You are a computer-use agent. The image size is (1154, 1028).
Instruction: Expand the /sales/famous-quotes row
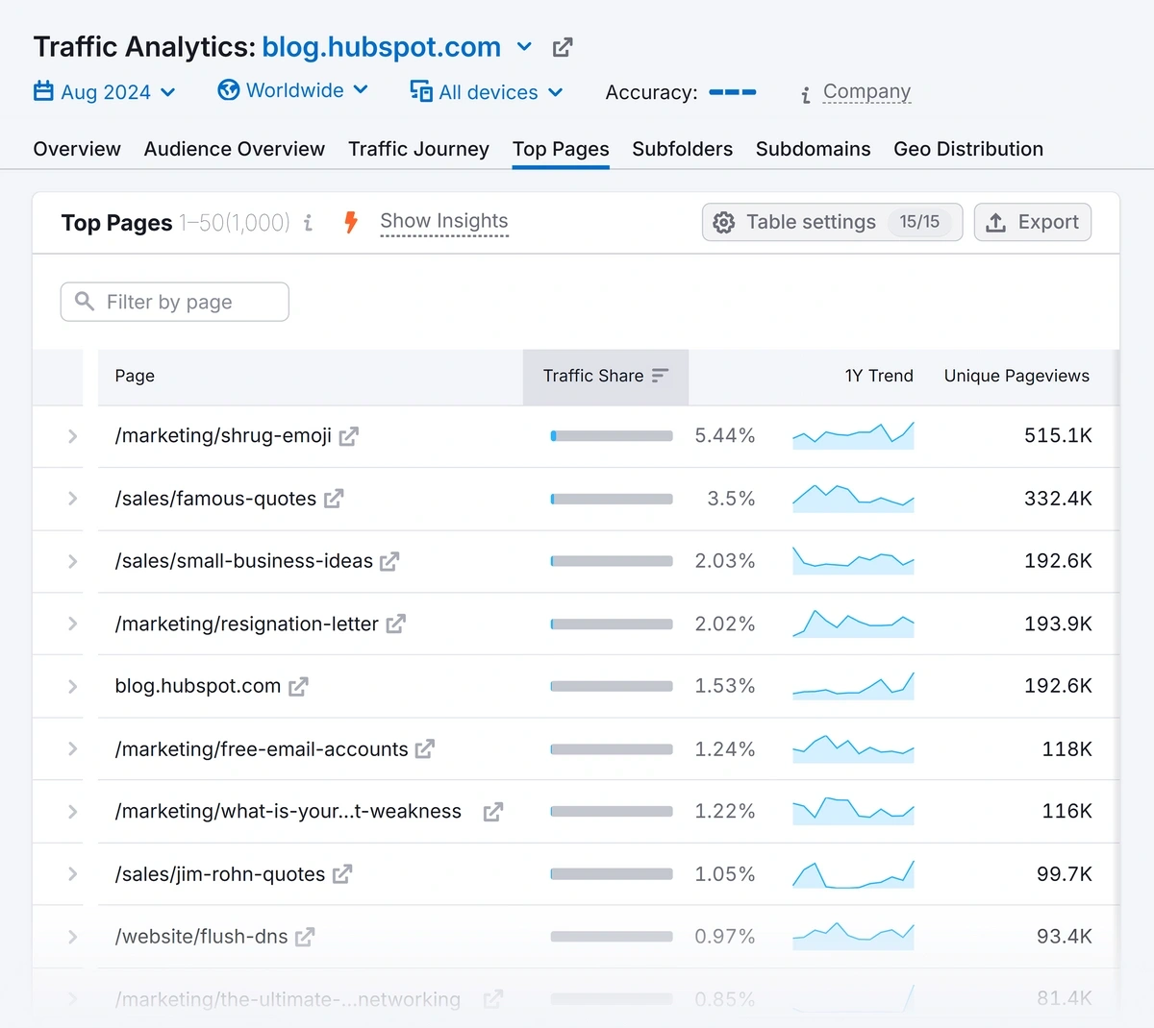tap(72, 499)
